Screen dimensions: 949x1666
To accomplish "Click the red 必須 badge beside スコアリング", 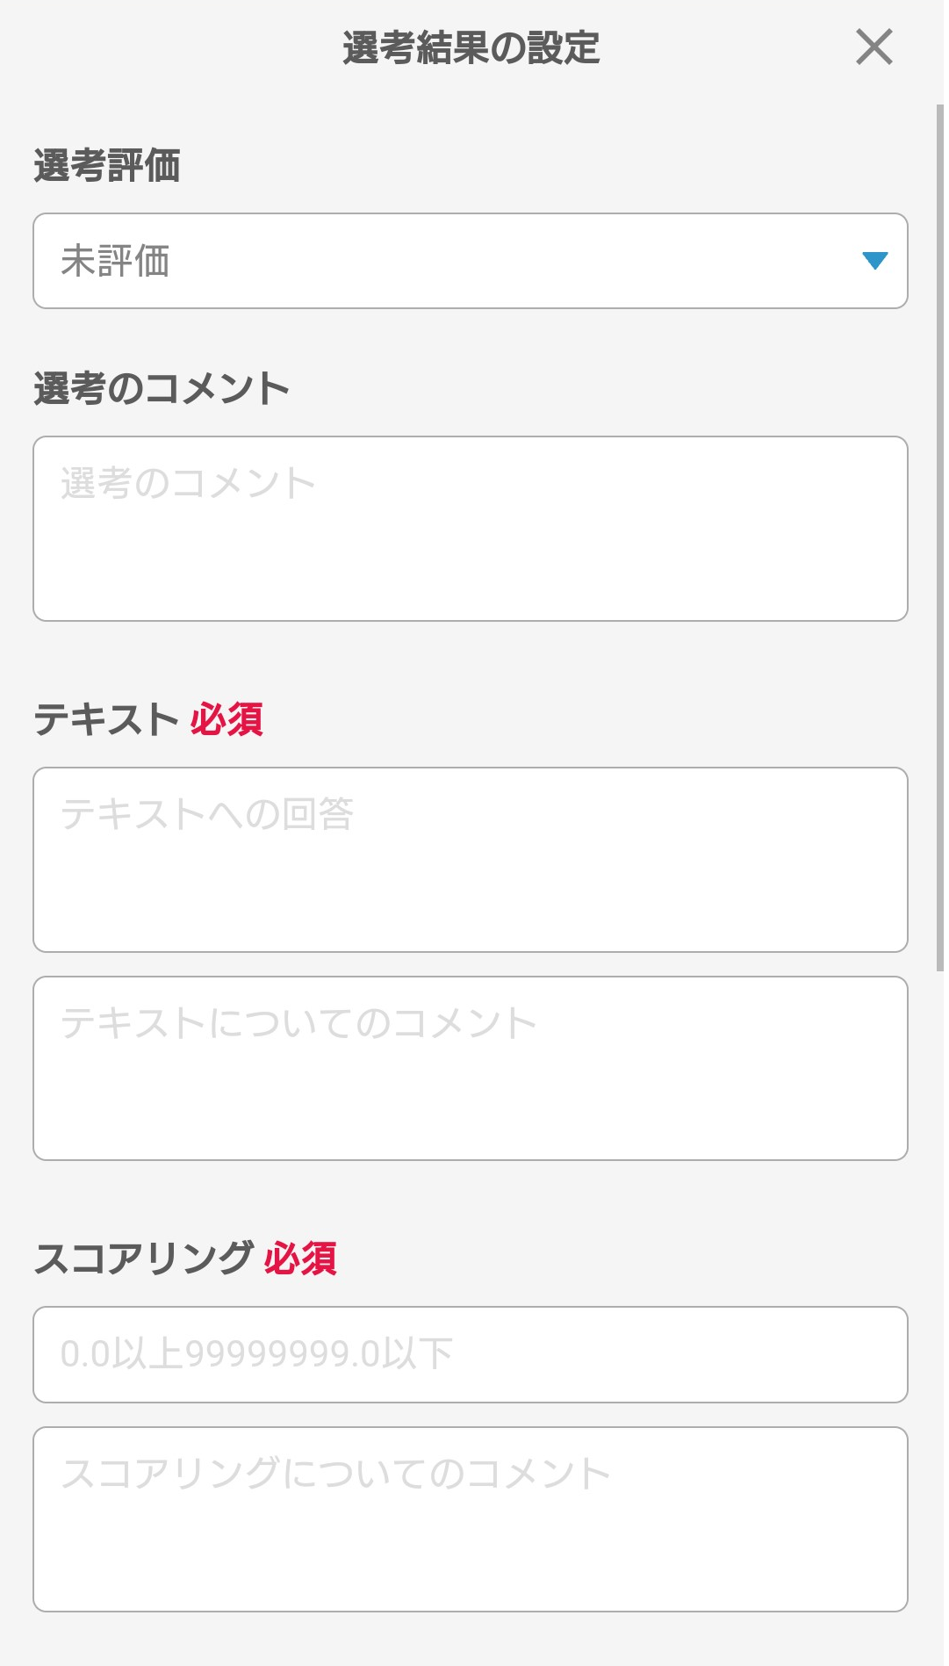I will point(300,1259).
